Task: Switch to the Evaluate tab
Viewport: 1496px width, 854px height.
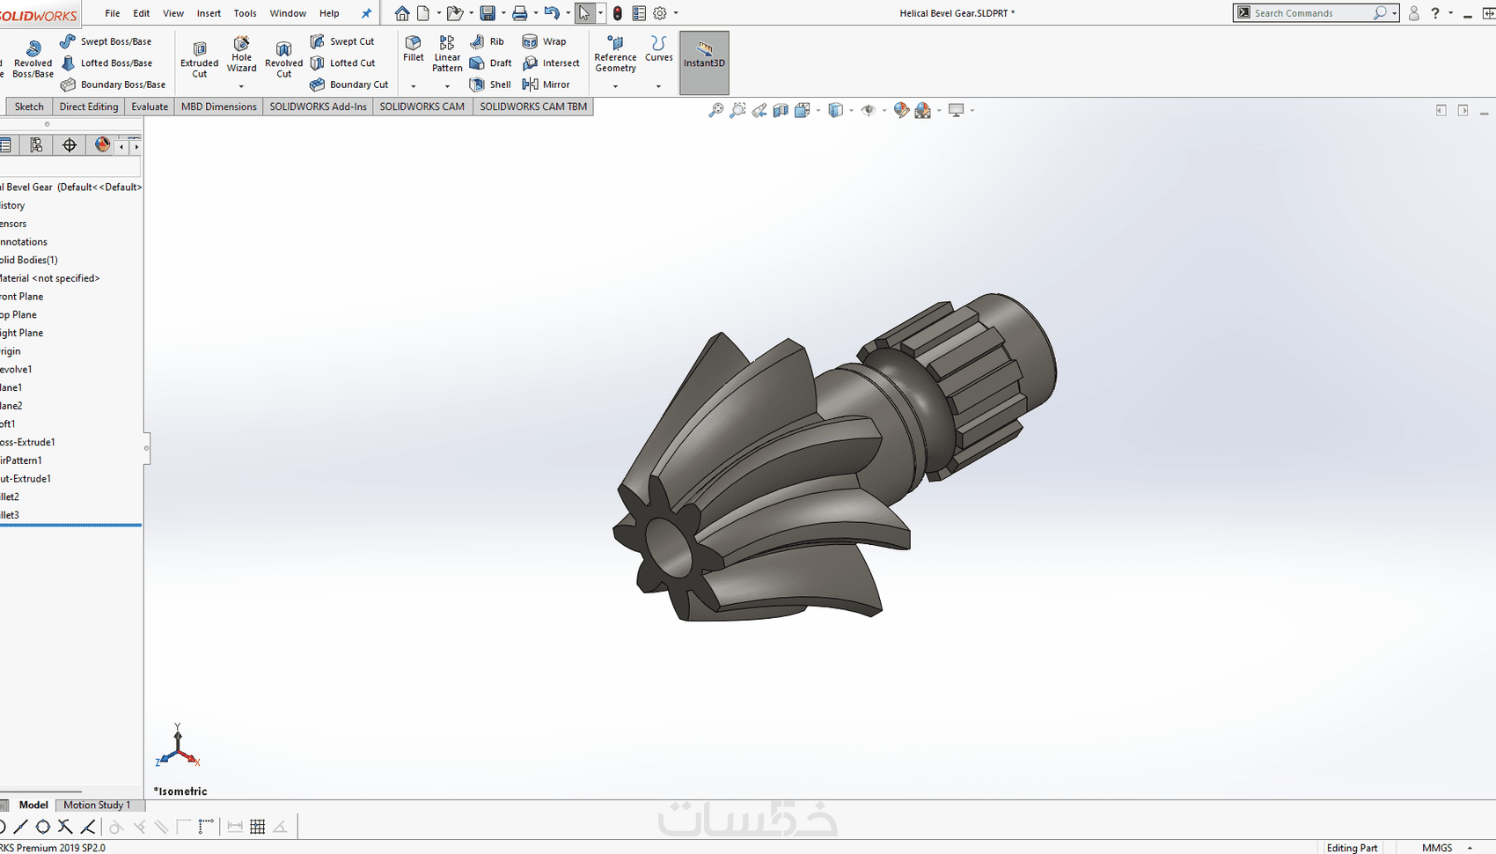Action: click(150, 107)
